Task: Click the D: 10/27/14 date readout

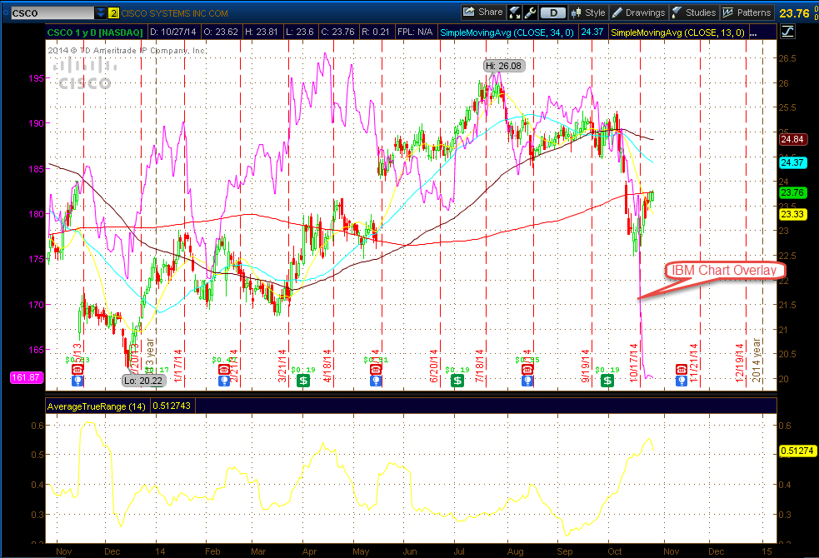Action: [x=173, y=32]
